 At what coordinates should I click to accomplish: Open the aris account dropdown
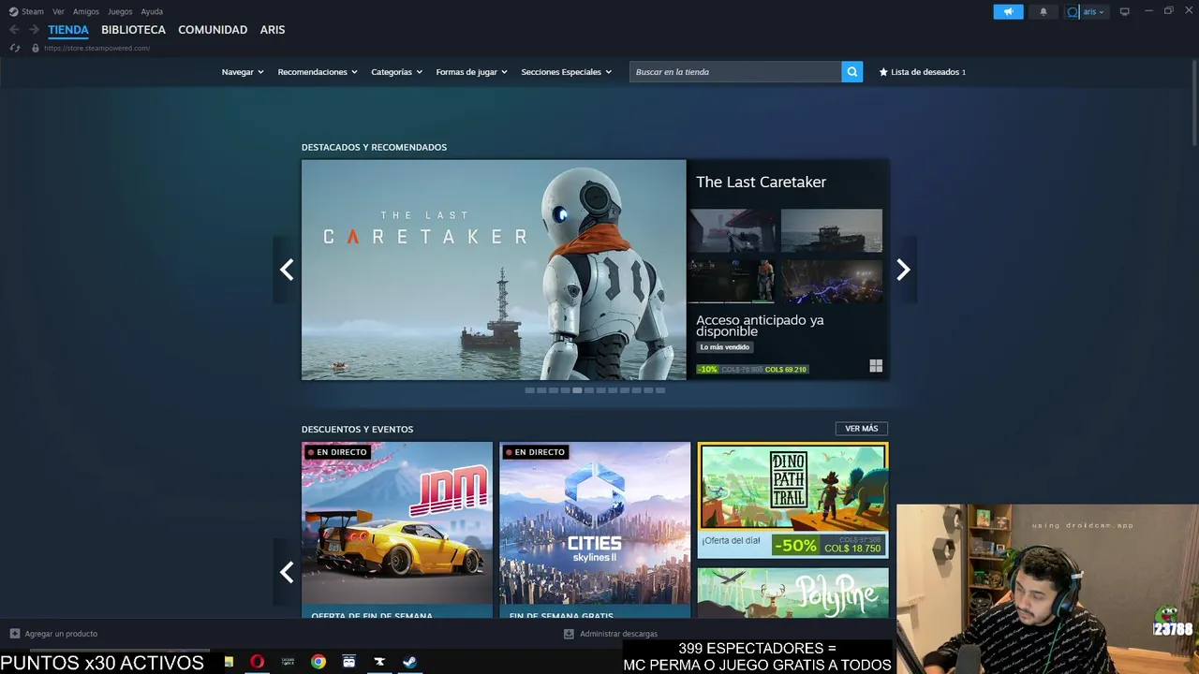[x=1094, y=12]
